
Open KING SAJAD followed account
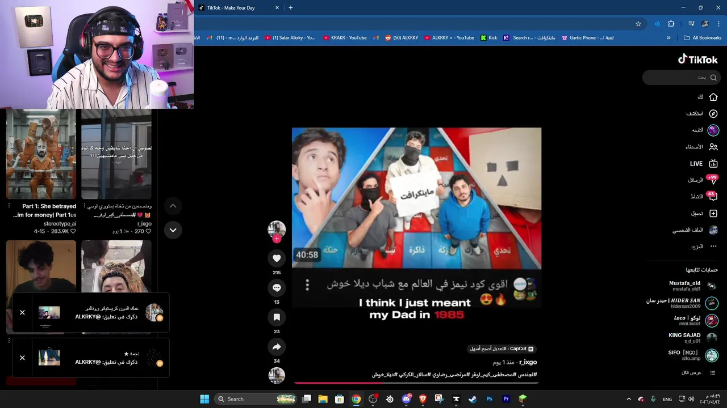click(x=693, y=338)
